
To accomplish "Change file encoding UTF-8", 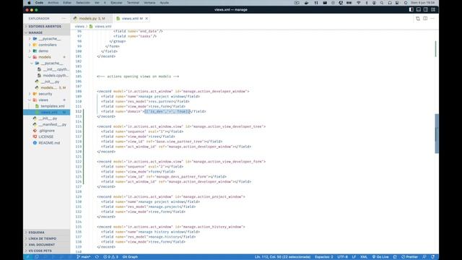I will (x=343, y=257).
